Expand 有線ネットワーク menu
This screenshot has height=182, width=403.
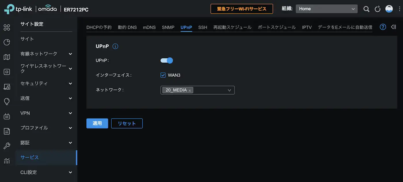point(46,54)
